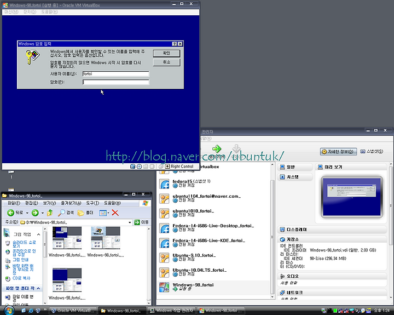The height and width of the screenshot is (315, 394).
Task: Open the 즐겨찾기(A) menu in Explorer
Action: point(71,203)
